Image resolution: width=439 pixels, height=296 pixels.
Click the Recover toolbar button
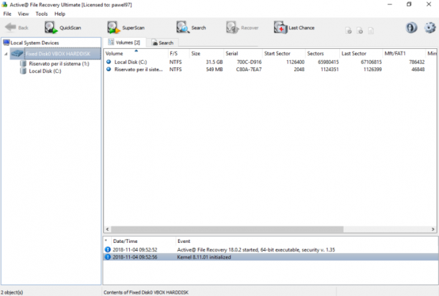click(x=242, y=27)
